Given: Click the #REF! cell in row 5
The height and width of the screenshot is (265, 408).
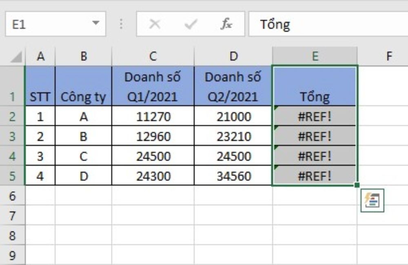Looking at the screenshot, I should pyautogui.click(x=315, y=176).
